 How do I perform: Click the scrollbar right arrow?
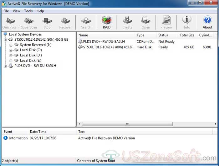pyautogui.click(x=216, y=124)
